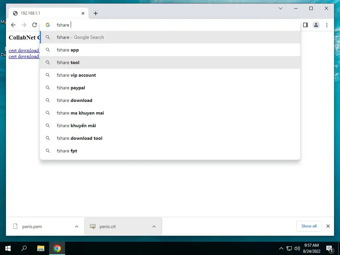Open the side panel icon in the toolbar

click(305, 25)
